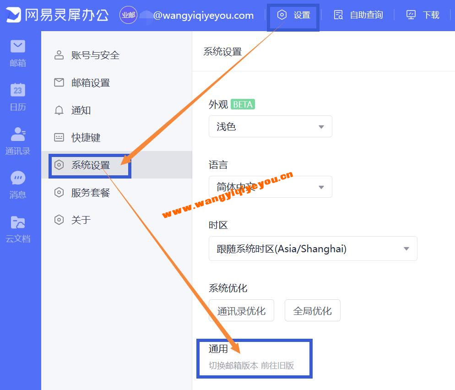Select 系统设置 in the settings list
The image size is (455, 390).
pyautogui.click(x=117, y=165)
